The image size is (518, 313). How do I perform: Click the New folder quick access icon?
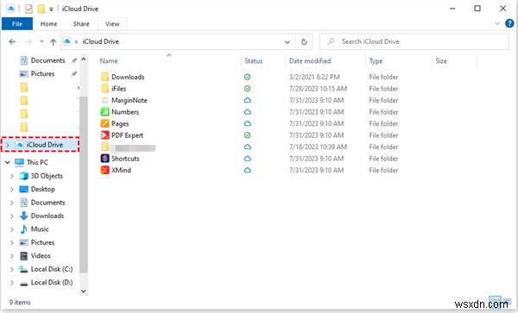(41, 9)
